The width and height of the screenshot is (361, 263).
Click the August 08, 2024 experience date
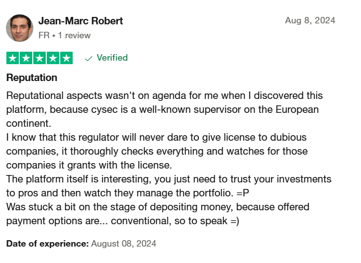[124, 244]
